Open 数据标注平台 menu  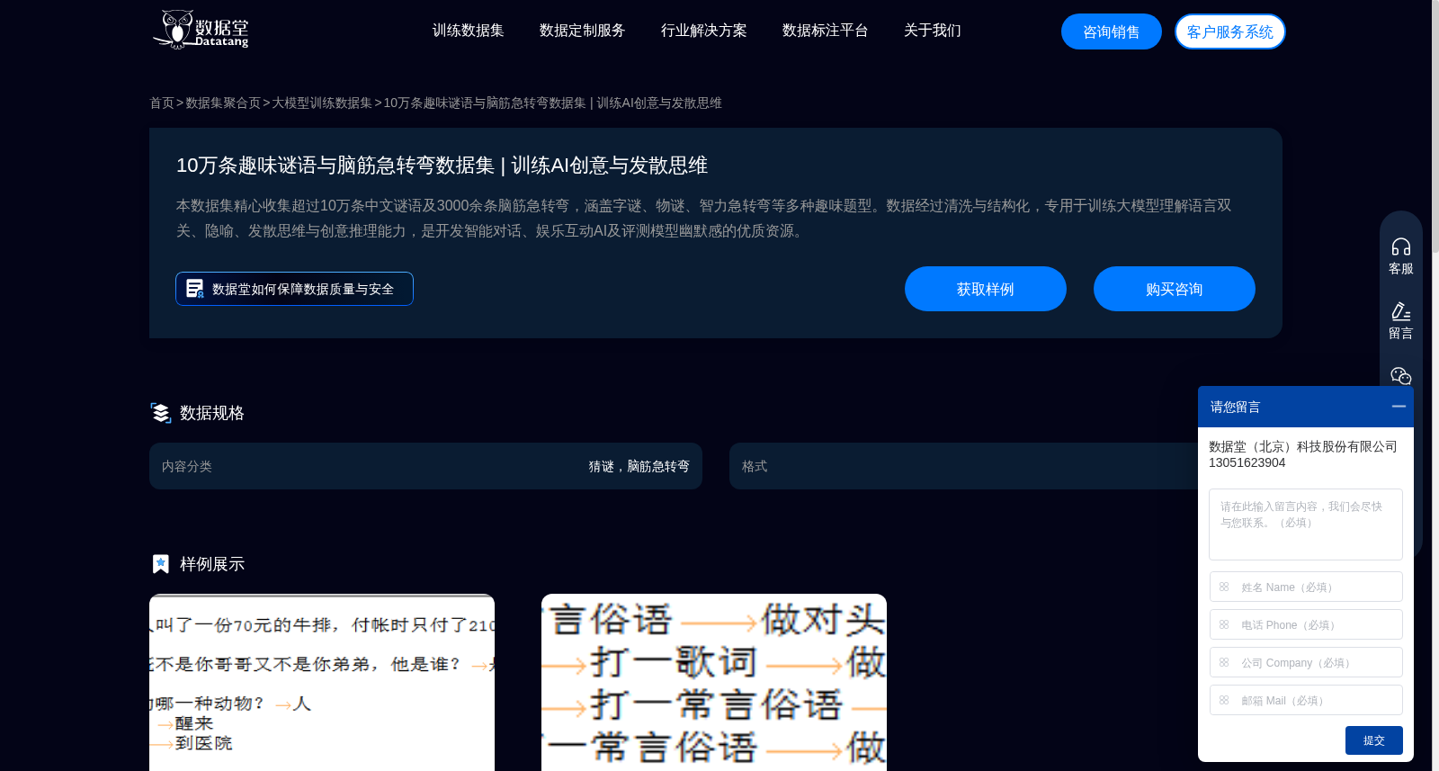825,31
